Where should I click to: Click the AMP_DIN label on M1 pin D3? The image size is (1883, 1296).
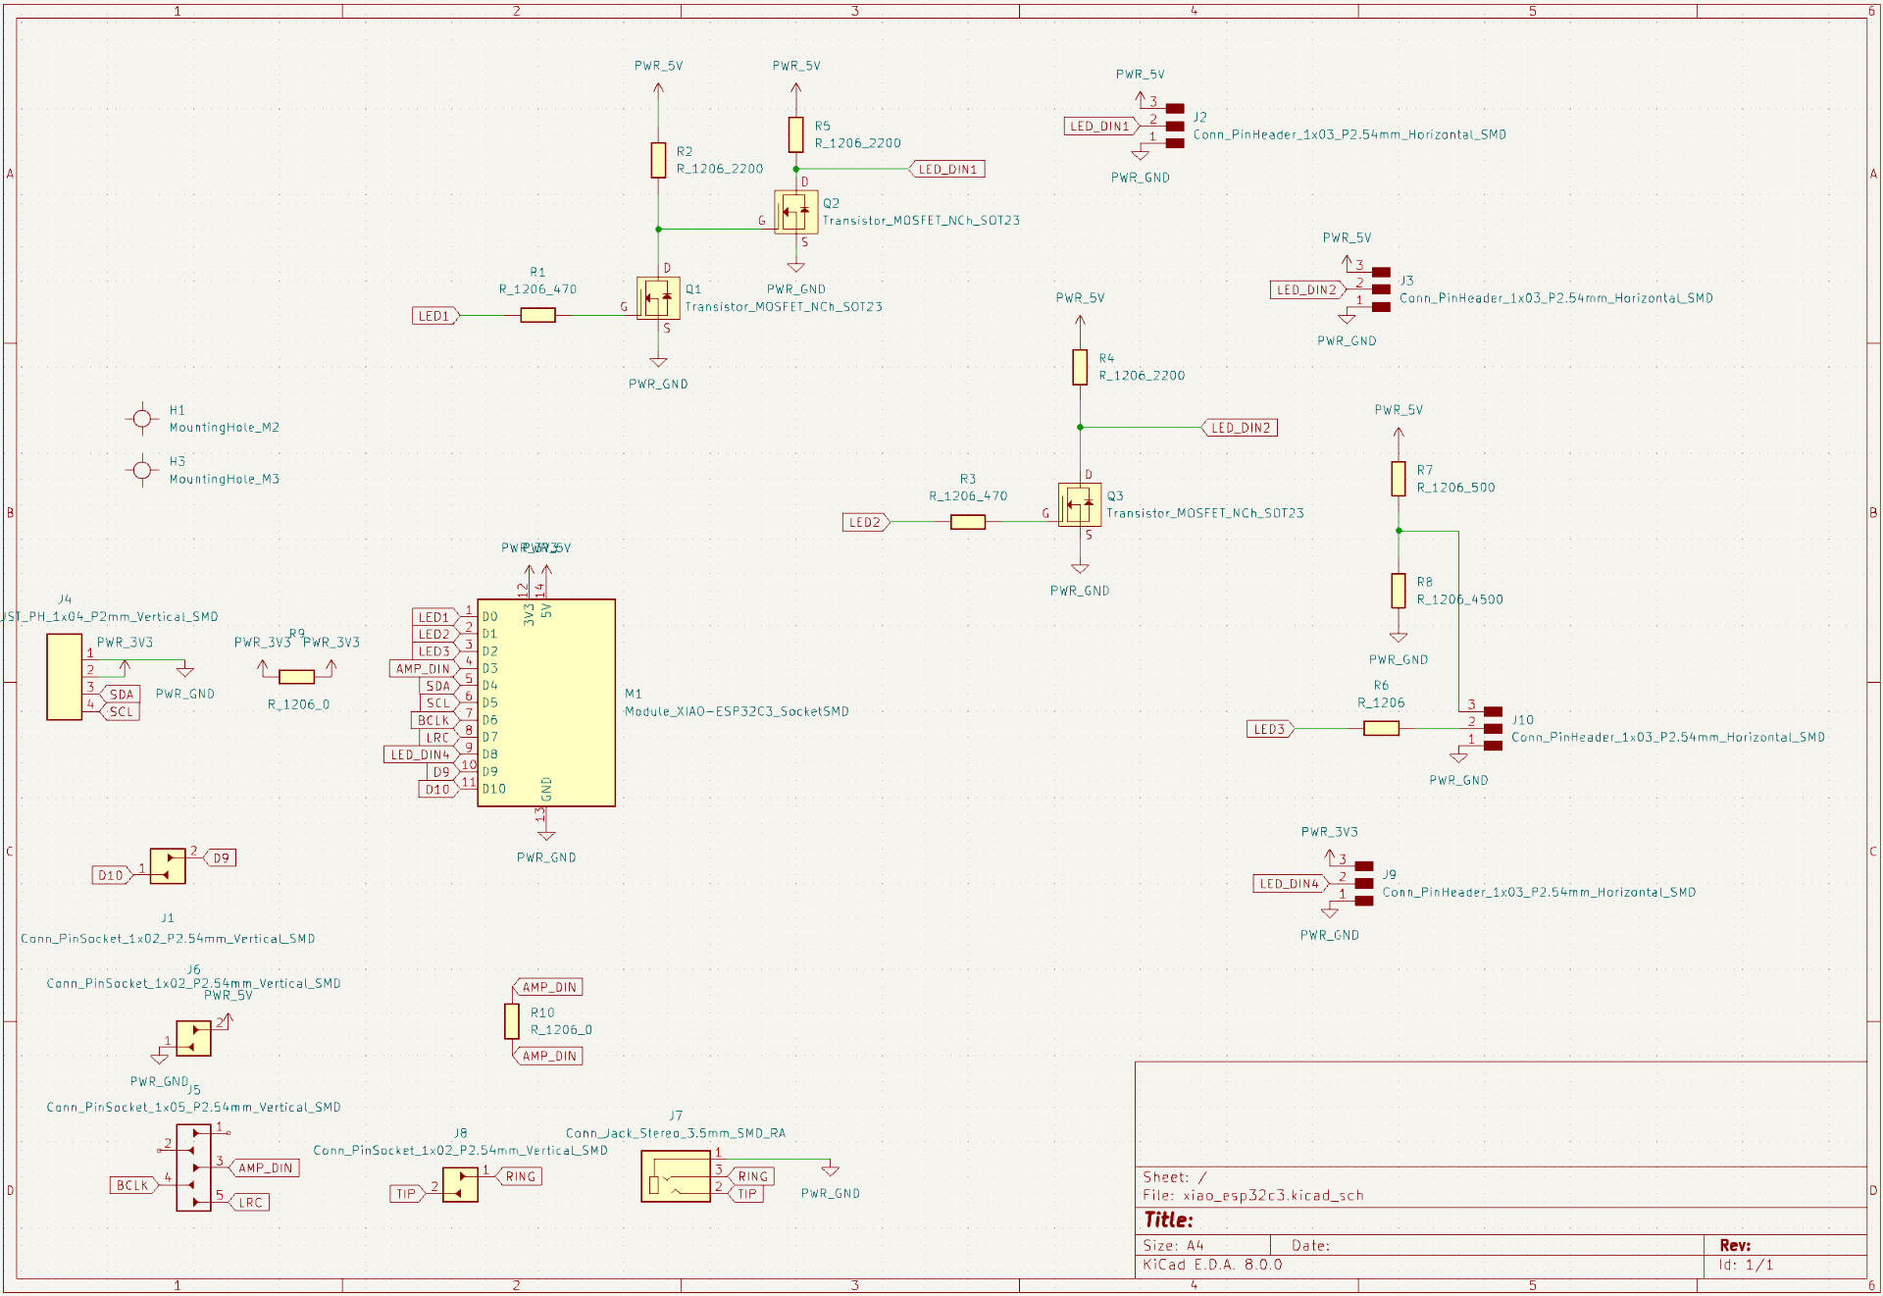click(423, 669)
